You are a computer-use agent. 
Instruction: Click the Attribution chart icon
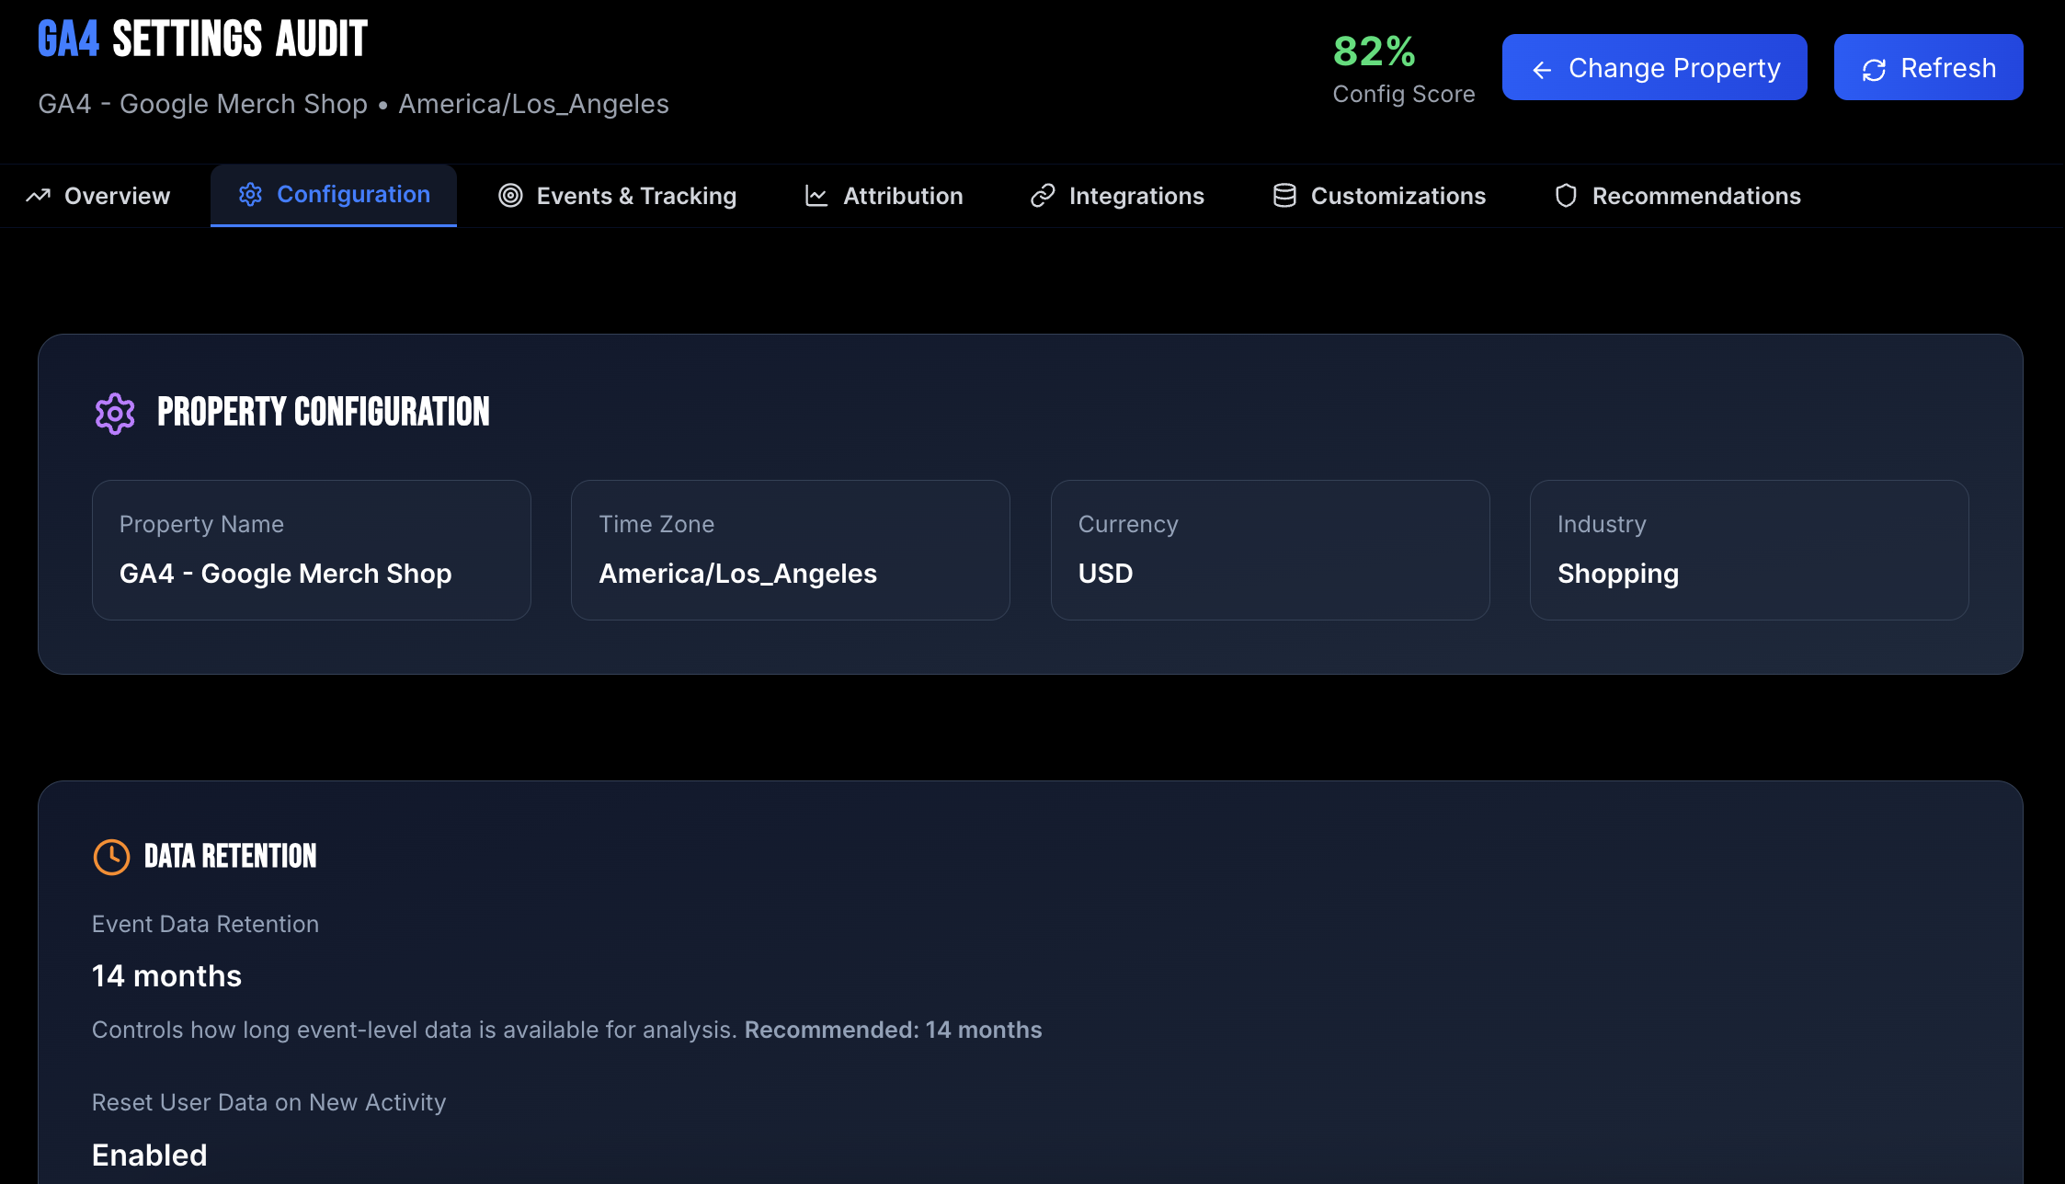pyautogui.click(x=816, y=196)
